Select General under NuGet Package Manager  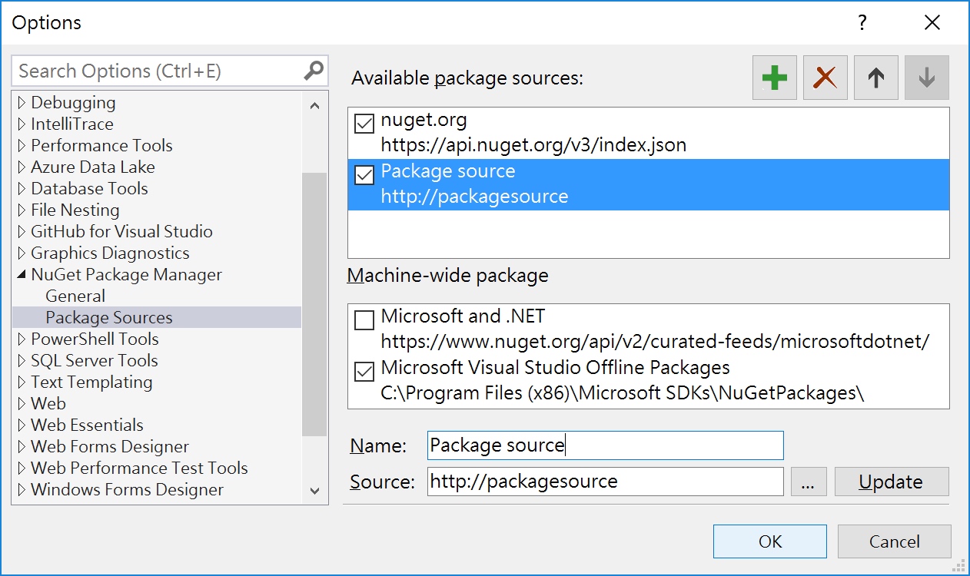click(75, 296)
